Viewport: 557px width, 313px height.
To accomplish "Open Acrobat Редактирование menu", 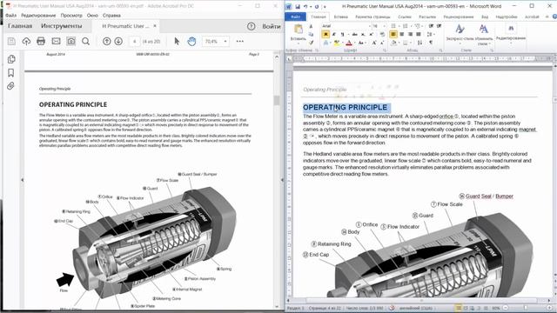I will [x=38, y=16].
